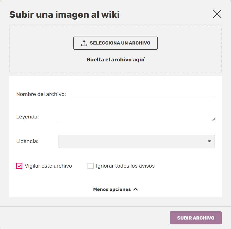The height and width of the screenshot is (229, 231).
Task: Focus the "Nombre del archivo" text field
Action: (142, 94)
